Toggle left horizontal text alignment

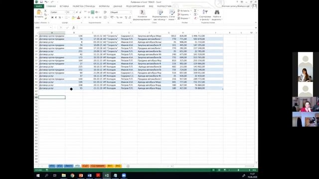[x=85, y=18]
